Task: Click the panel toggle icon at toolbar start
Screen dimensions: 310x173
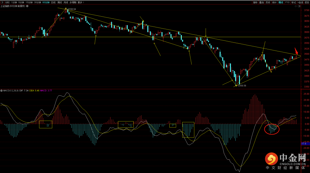Action: tap(2, 2)
